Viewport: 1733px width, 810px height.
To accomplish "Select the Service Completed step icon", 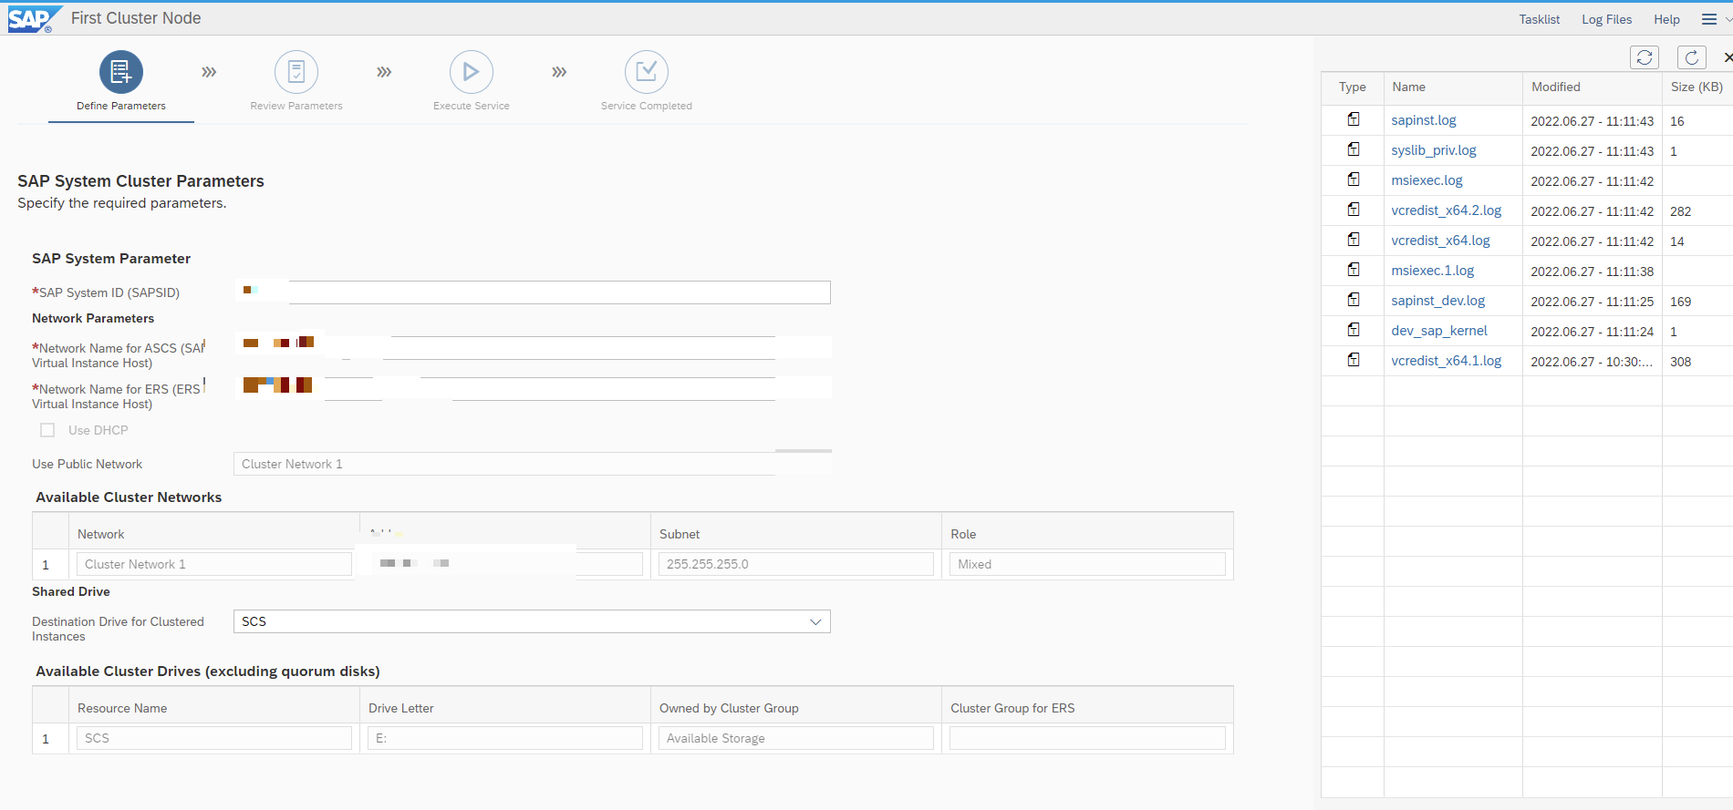I will click(647, 72).
